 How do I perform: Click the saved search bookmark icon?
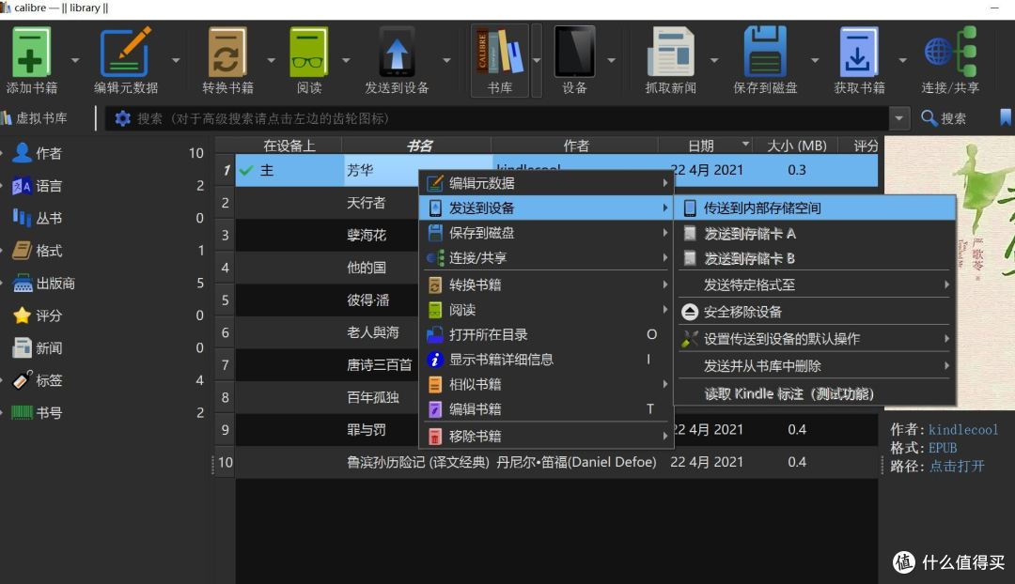tap(1006, 117)
